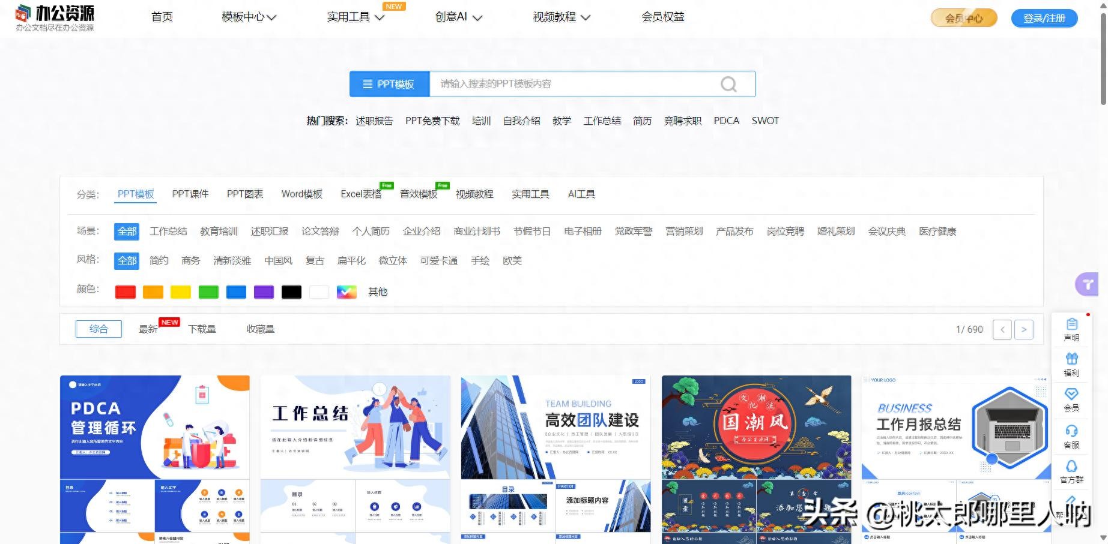Select 全部 in the 风格 filter row

click(127, 261)
